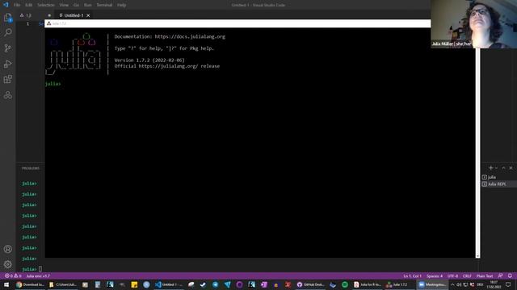517x290 pixels.
Task: Change language mode from Plain Text
Action: coord(485,275)
